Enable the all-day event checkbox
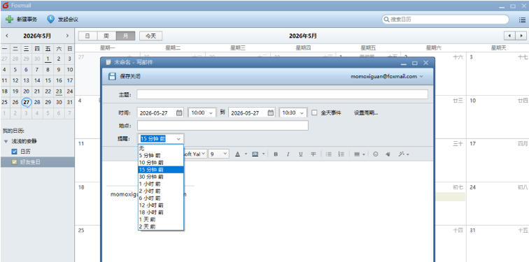Viewport: 529px width, 262px height. click(x=314, y=112)
